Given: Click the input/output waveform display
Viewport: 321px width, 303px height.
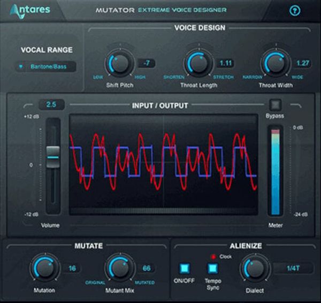Looking at the screenshot, I should [163, 164].
